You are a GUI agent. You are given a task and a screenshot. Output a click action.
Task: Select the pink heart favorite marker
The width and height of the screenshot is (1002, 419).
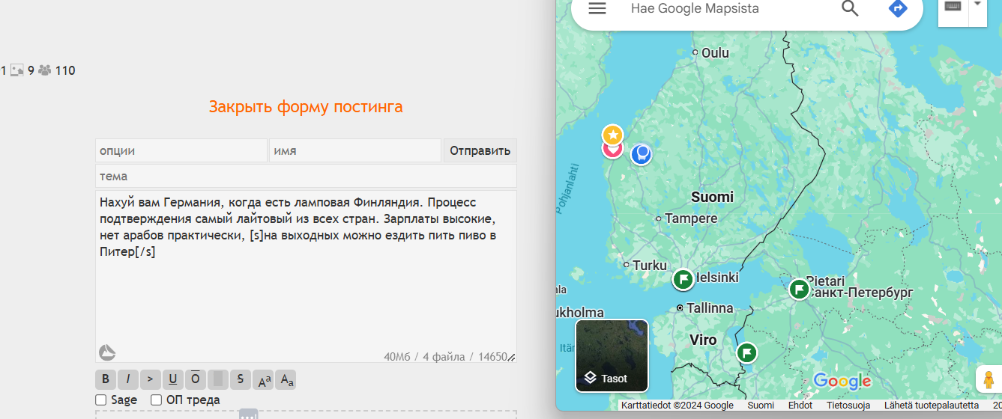pos(612,149)
